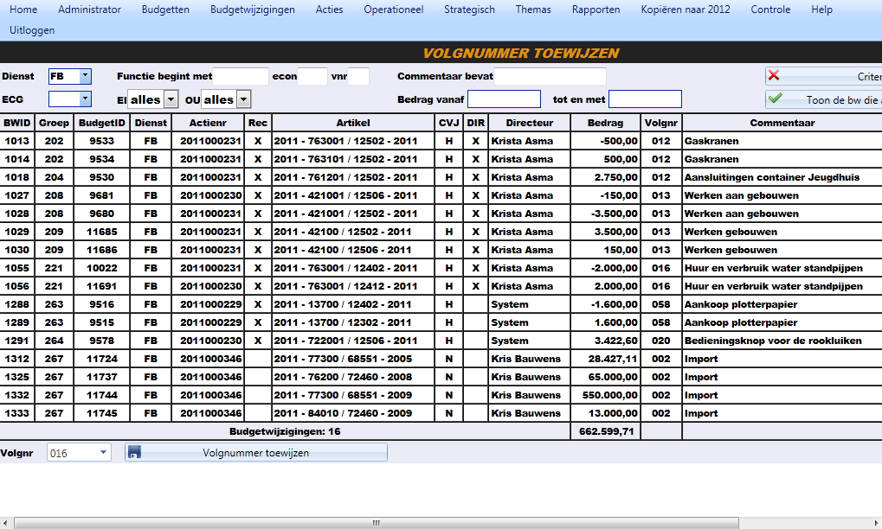Click the scrollbar left arrow
Viewport: 882px width, 529px height.
click(5, 523)
